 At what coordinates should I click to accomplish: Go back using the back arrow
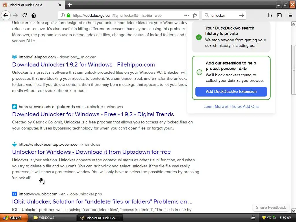coord(6,15)
